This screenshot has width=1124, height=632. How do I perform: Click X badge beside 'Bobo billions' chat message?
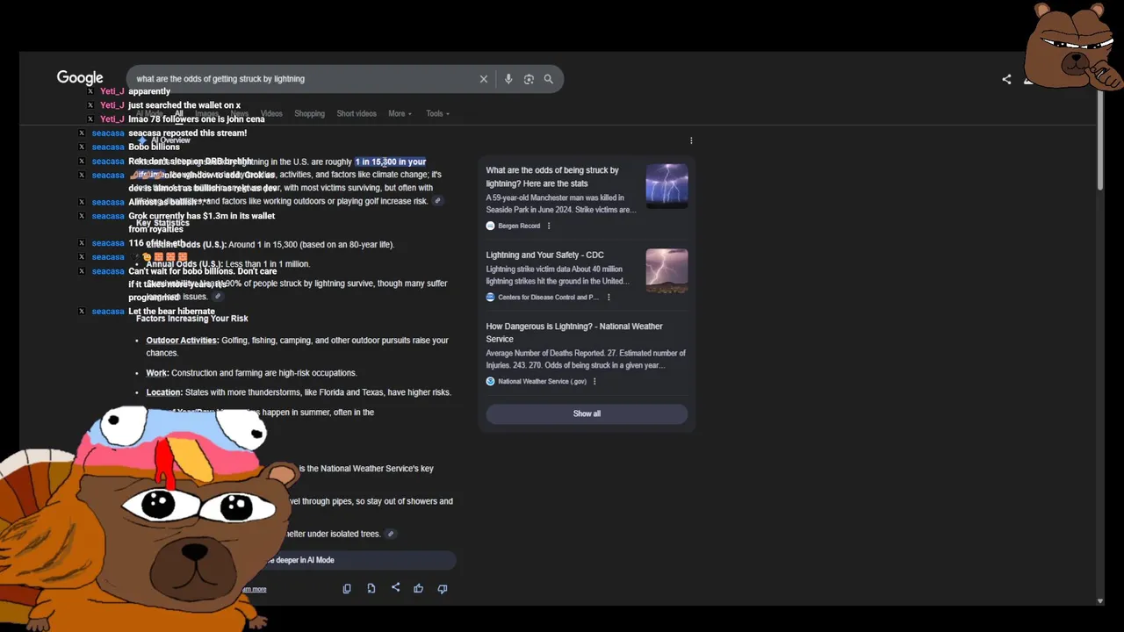click(x=82, y=147)
